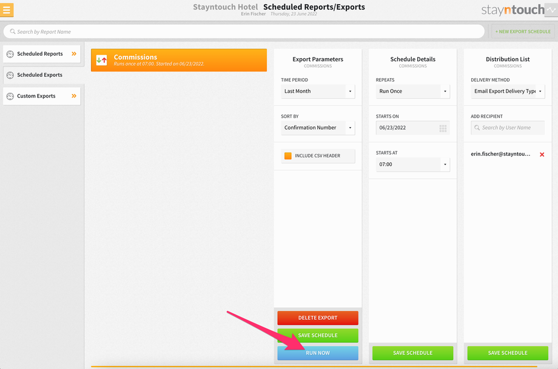Click the Export Parameters heading
The image size is (558, 369).
coord(318,59)
